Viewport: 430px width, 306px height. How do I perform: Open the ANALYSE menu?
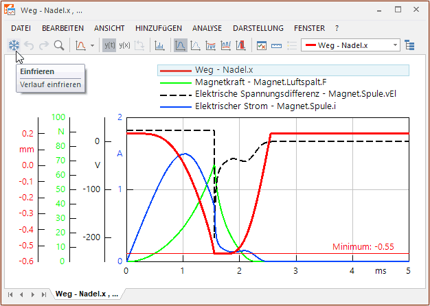(207, 28)
